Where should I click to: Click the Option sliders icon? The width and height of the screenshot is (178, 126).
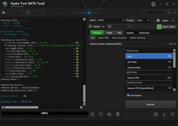[x=158, y=20]
